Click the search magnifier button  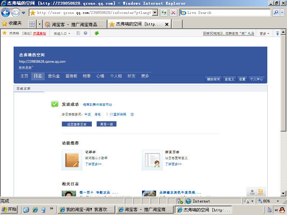[276, 13]
